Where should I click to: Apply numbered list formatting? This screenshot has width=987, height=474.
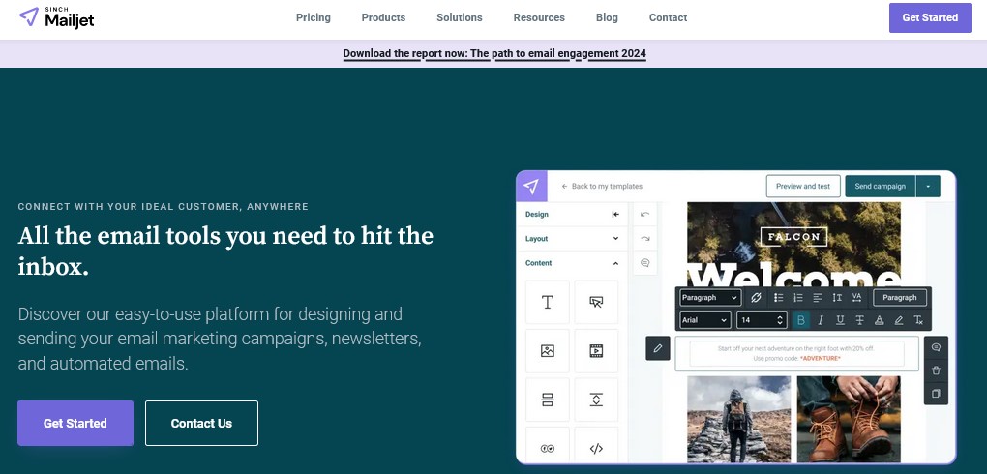point(798,298)
